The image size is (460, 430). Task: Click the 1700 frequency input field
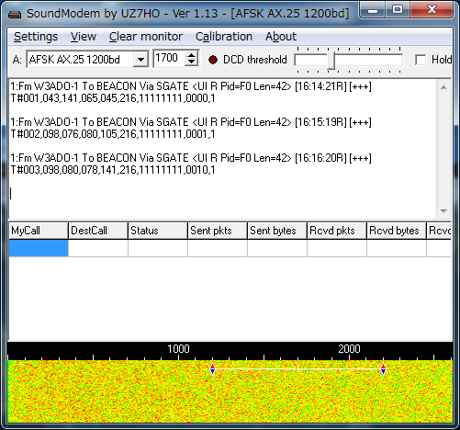pyautogui.click(x=170, y=58)
